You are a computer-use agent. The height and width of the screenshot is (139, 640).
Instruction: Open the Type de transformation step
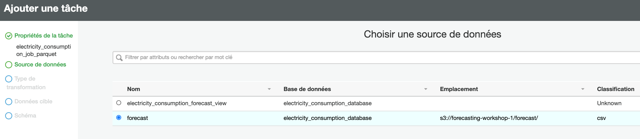pyautogui.click(x=25, y=79)
